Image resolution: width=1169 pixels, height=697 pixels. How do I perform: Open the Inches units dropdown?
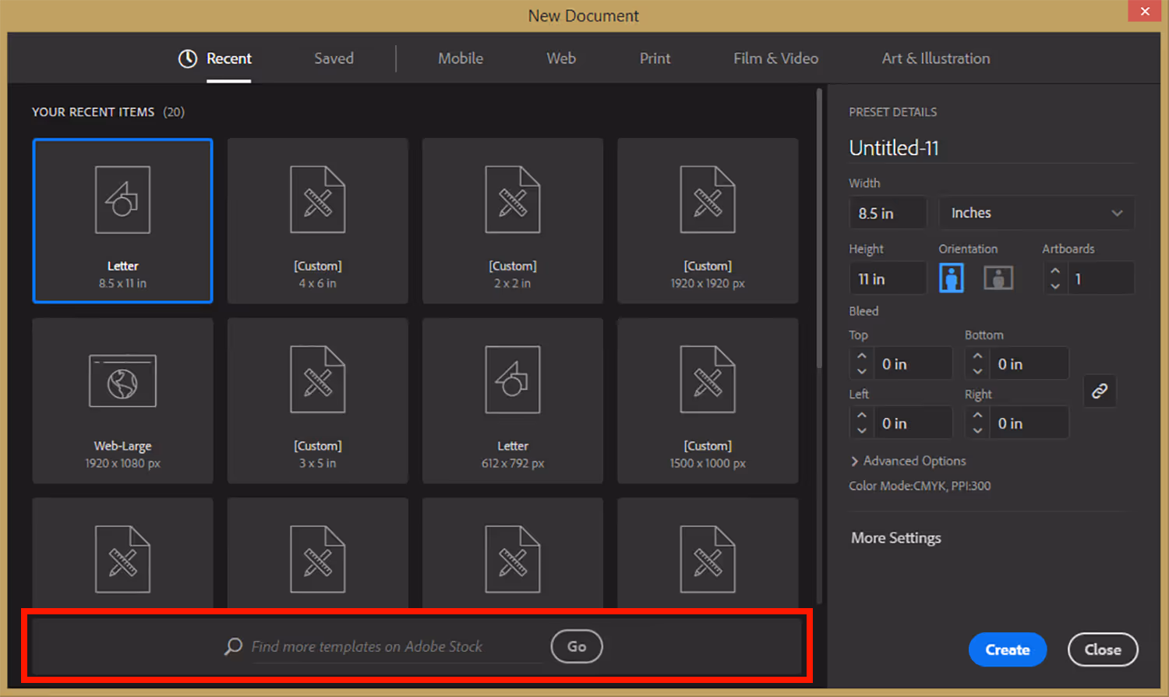1037,213
